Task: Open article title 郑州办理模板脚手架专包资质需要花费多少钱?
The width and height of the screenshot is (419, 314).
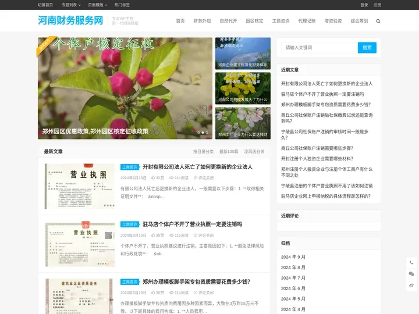Action: [197, 281]
